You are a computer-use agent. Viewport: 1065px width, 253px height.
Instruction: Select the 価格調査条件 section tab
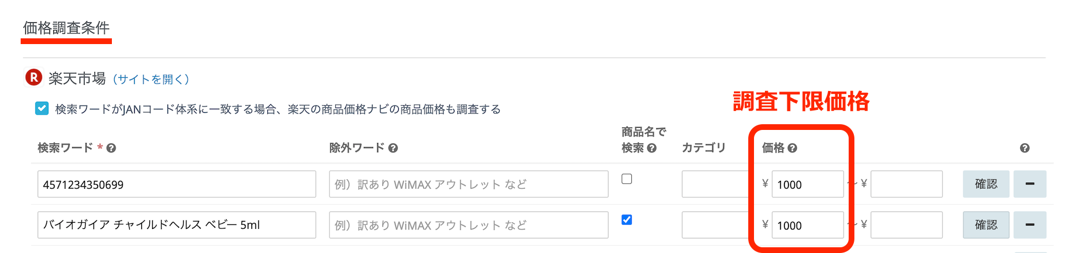(x=66, y=28)
